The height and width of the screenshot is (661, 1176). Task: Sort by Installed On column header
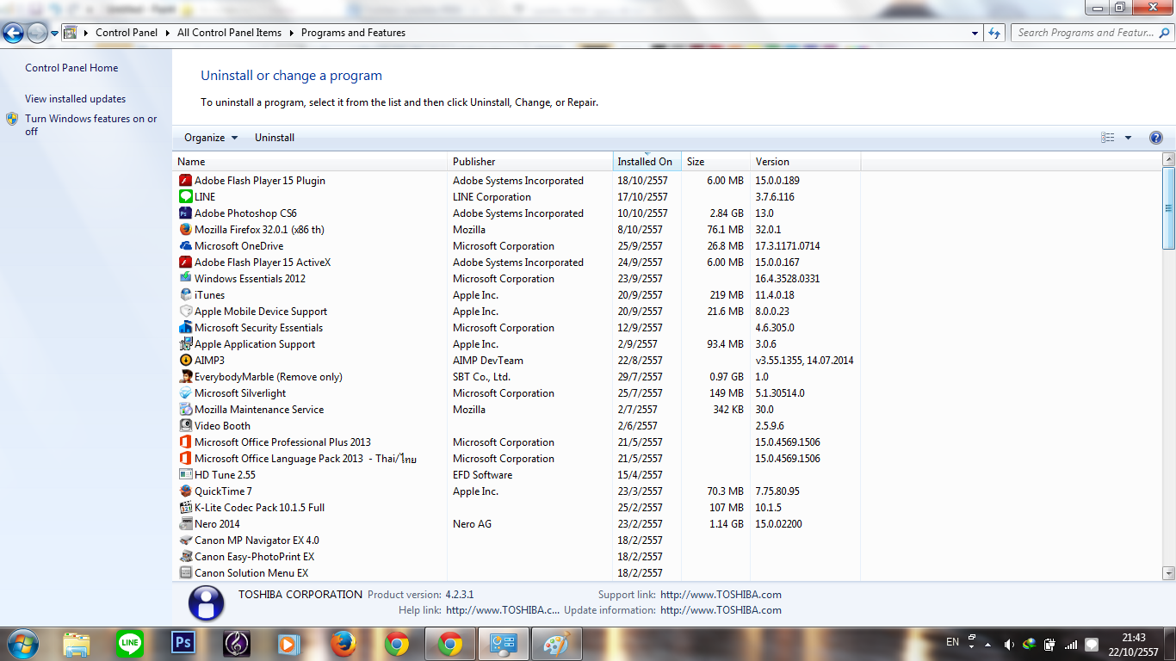[x=647, y=162]
